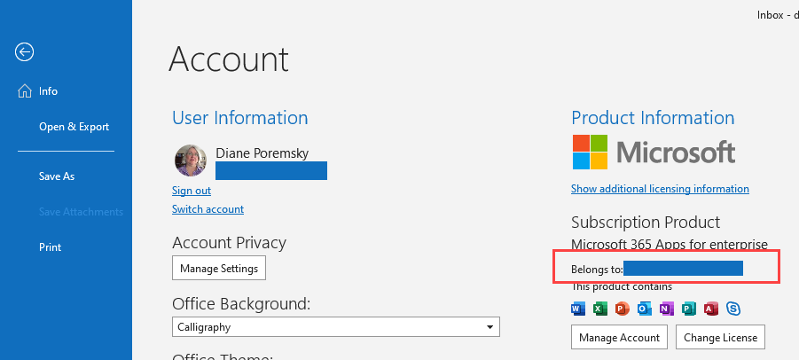Screen dimensions: 799x360
Task: Choose Print from the backstage menu
Action: point(50,247)
